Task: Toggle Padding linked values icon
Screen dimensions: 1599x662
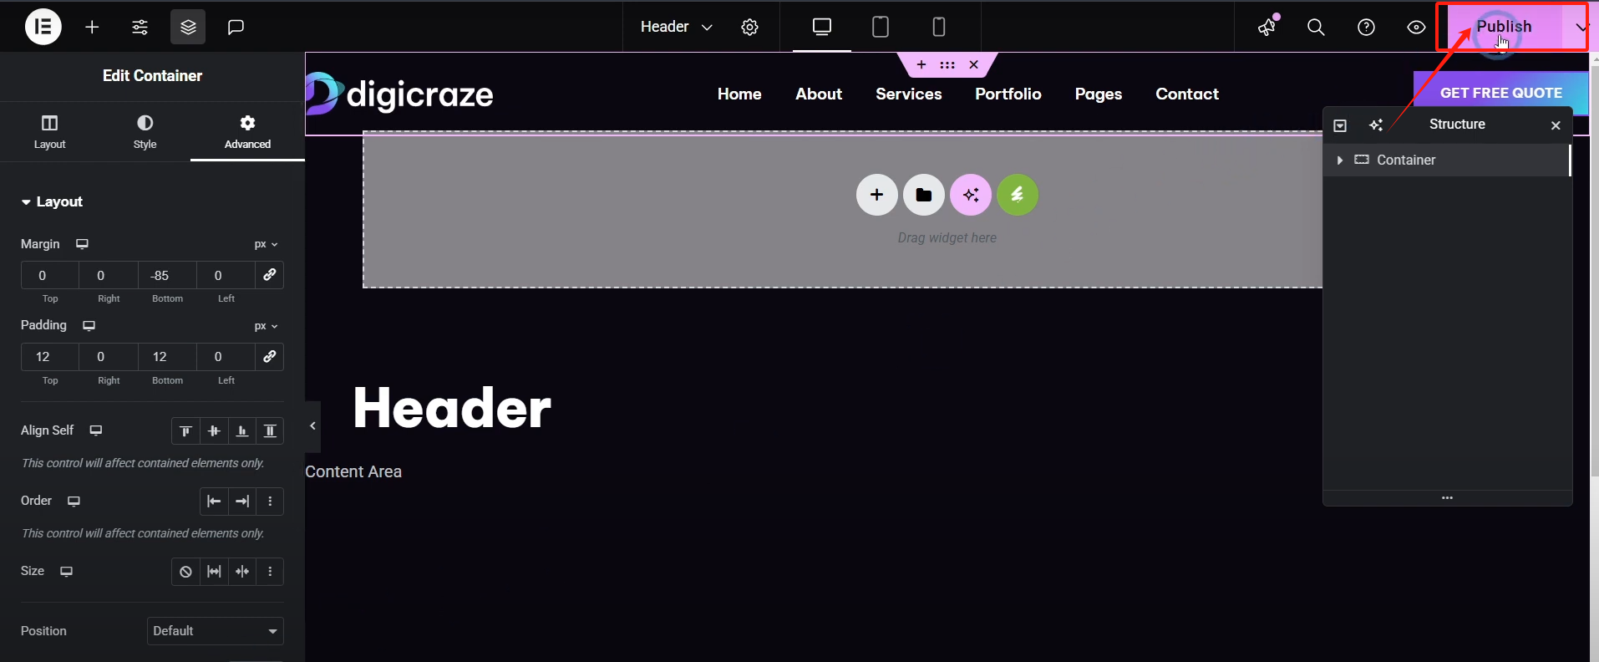Action: pyautogui.click(x=269, y=357)
